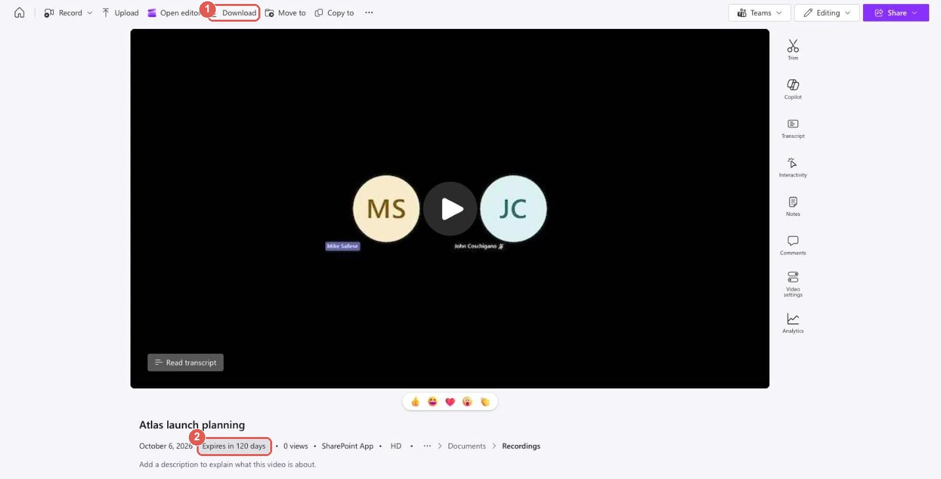The image size is (941, 479).
Task: React with thumbs up emoji
Action: coord(415,402)
